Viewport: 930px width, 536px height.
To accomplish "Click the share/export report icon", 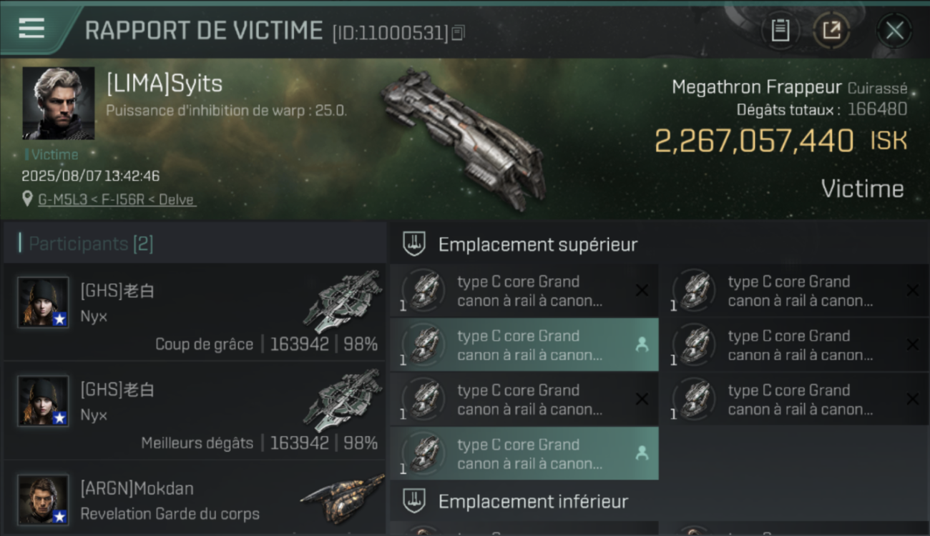I will [x=831, y=31].
